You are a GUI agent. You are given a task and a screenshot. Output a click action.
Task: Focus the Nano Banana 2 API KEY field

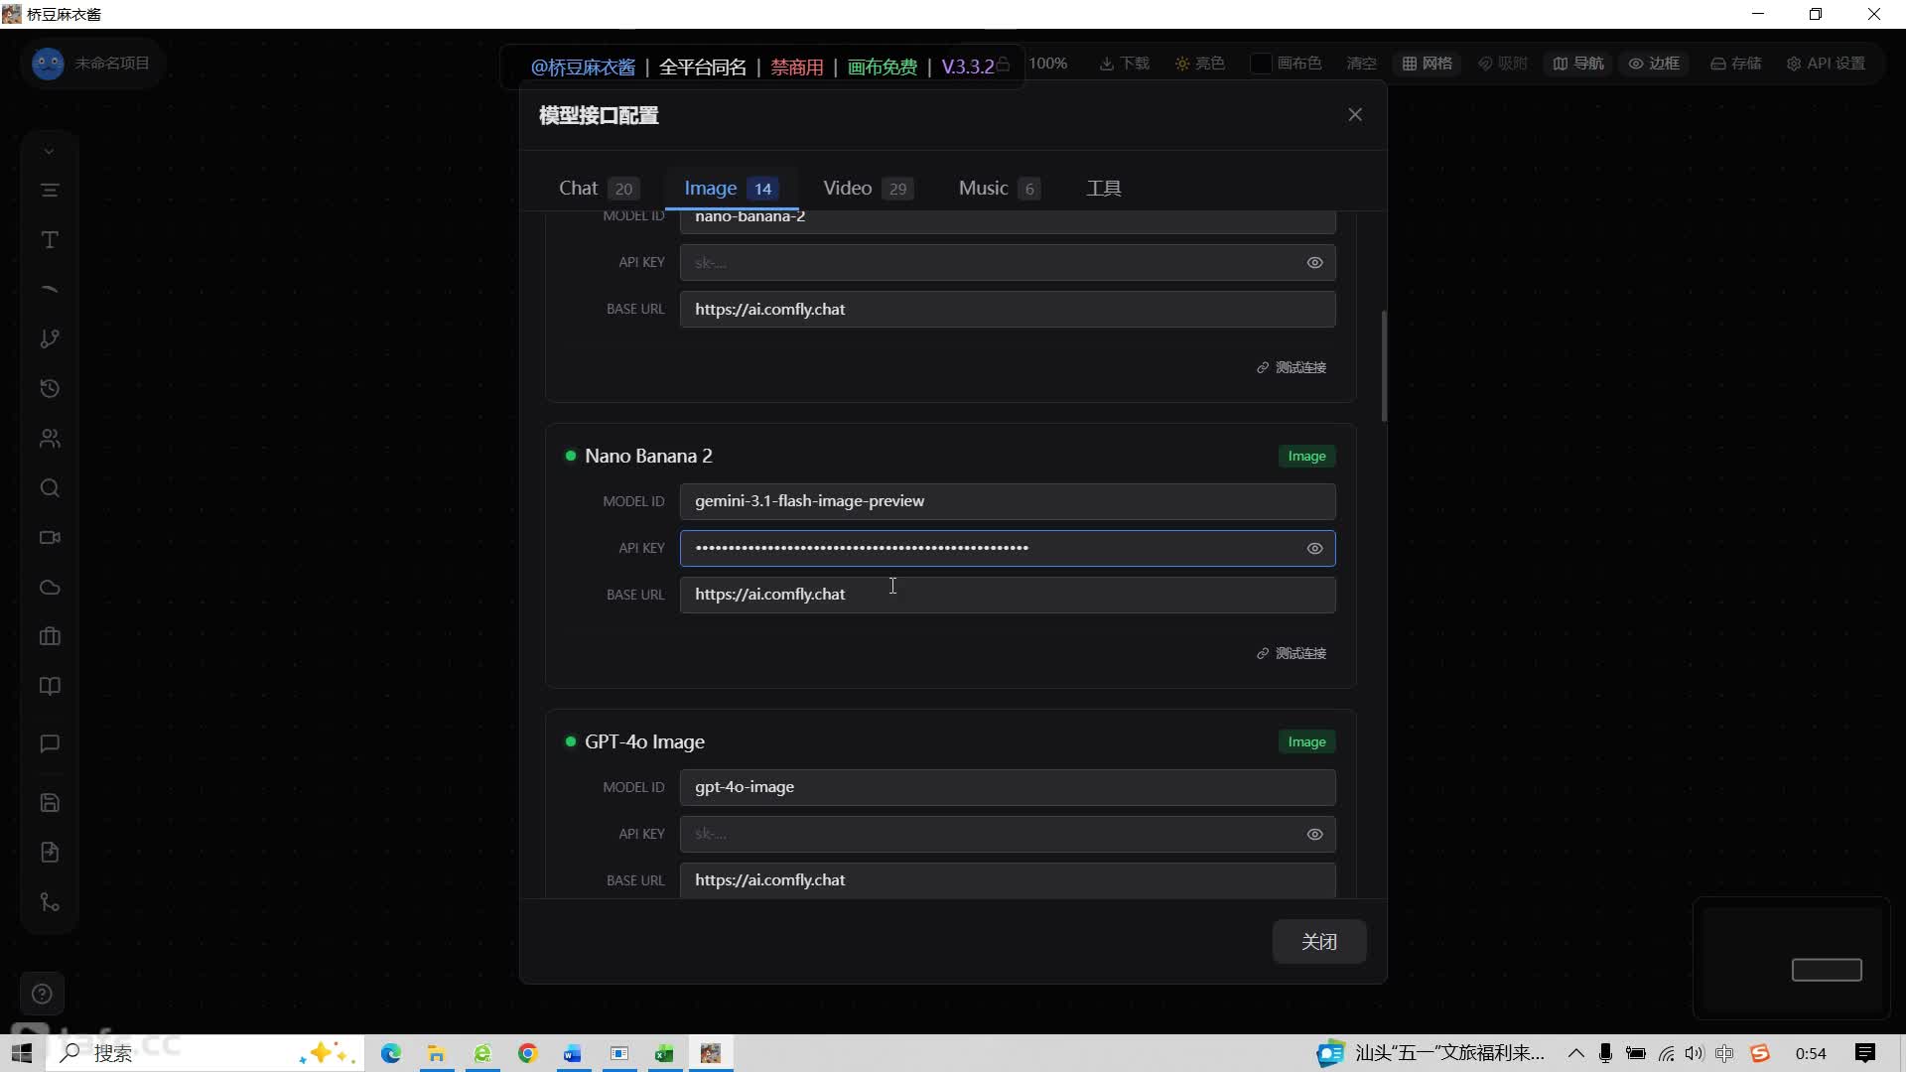click(x=1008, y=548)
